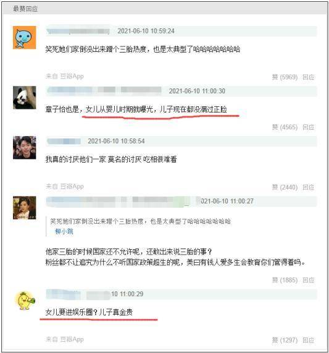The height and width of the screenshot is (353, 329).
Task: Reply to the 女儿要进娱乐圈 comment via 回应
Action: pos(309,340)
